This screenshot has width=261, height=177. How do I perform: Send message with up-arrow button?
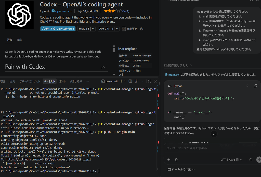click(259, 159)
